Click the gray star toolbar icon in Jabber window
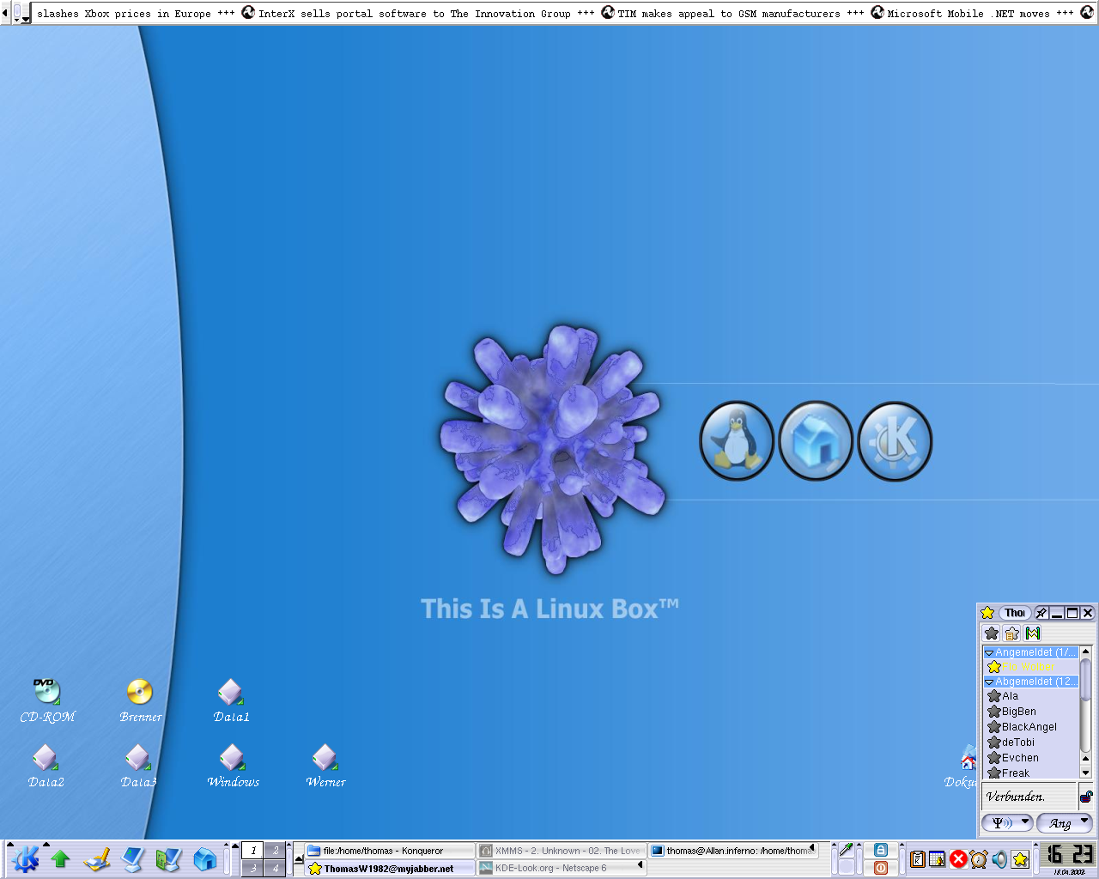Screen dimensions: 1099x879 click(992, 633)
